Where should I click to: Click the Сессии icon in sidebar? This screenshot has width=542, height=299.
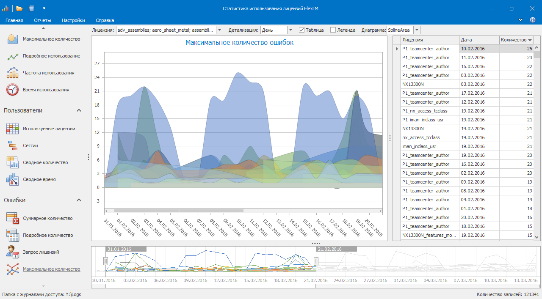[13, 145]
